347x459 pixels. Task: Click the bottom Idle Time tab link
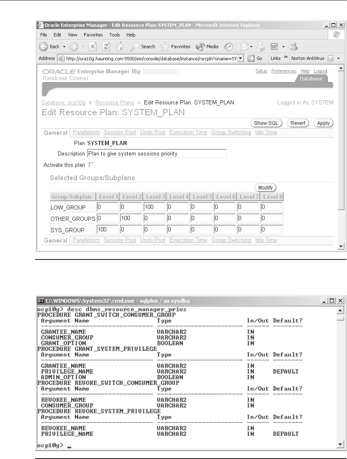coord(266,240)
